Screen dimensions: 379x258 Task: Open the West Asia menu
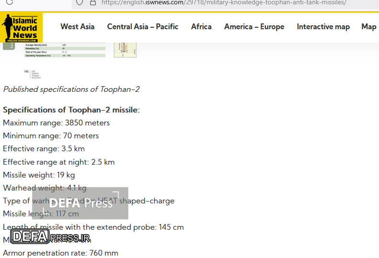(77, 27)
